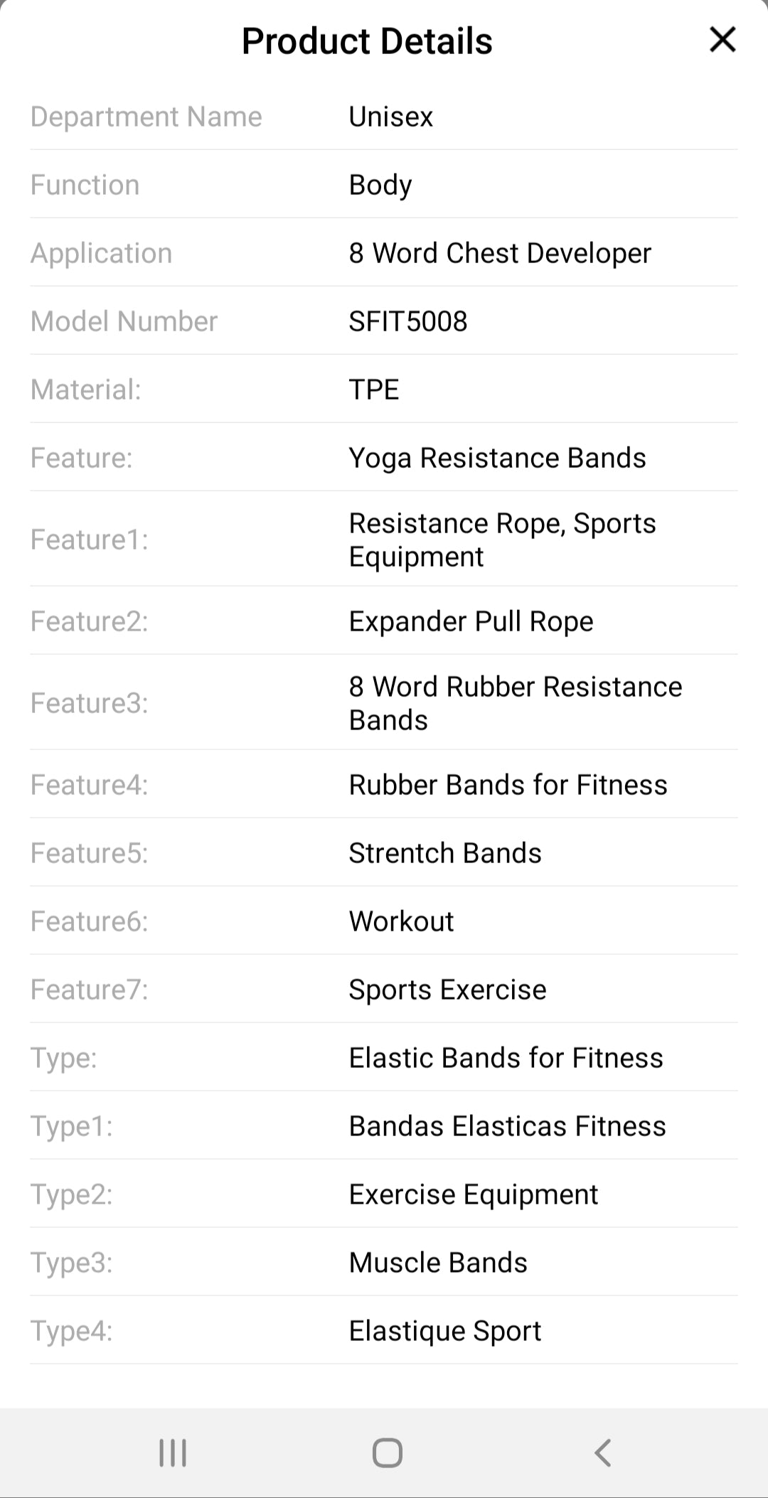768x1498 pixels.
Task: Open recent apps from navigation bar
Action: pyautogui.click(x=173, y=1452)
